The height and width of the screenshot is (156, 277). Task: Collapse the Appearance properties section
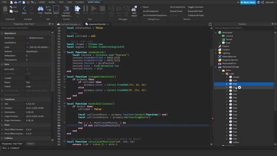(2, 33)
